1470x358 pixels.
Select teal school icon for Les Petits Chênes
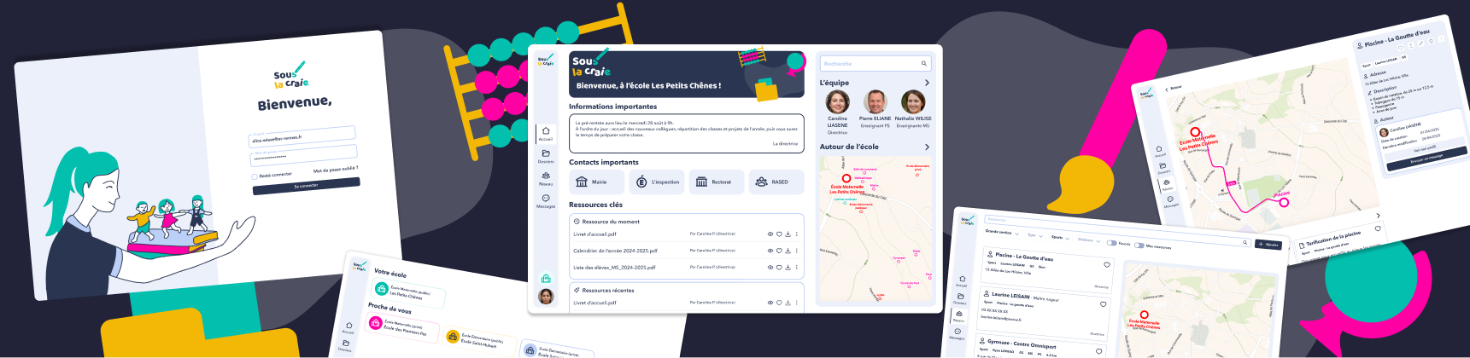click(382, 289)
